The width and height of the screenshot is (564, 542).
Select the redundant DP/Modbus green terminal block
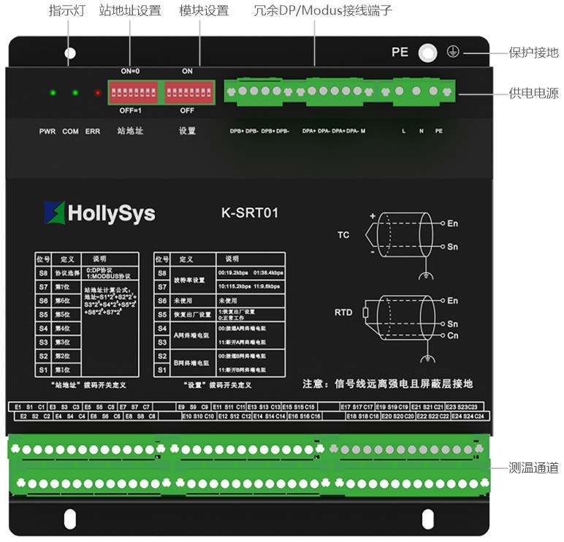(x=299, y=92)
